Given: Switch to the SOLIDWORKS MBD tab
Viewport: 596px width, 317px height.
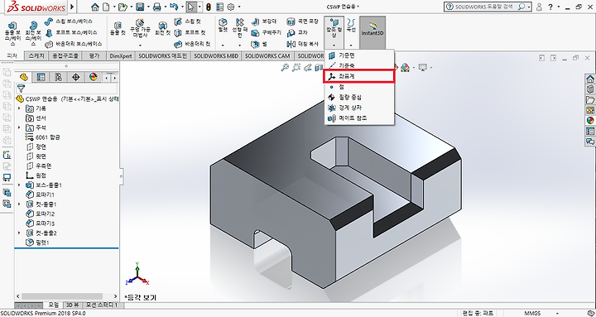Looking at the screenshot, I should tap(216, 56).
